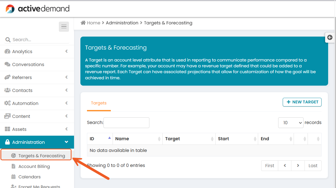Click the Home house icon in breadcrumb

(83, 23)
